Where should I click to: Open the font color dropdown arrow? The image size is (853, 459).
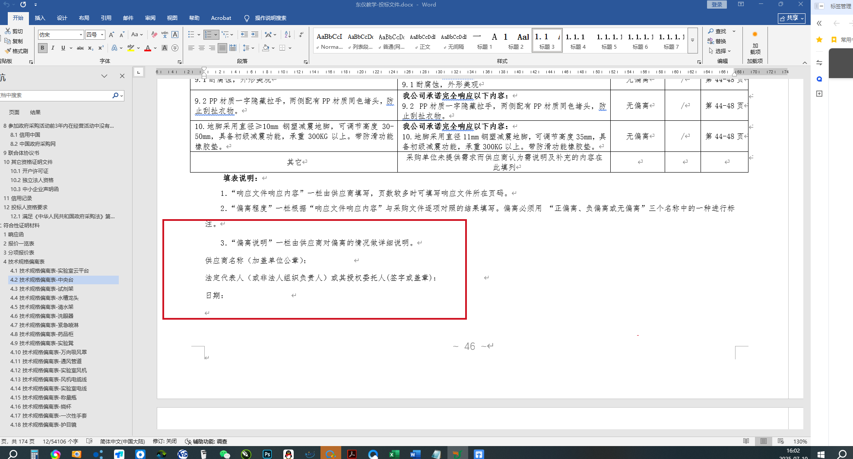[155, 48]
